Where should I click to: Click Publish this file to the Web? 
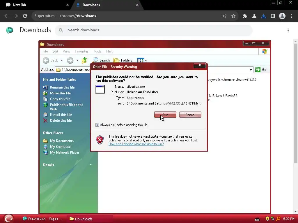(x=67, y=107)
